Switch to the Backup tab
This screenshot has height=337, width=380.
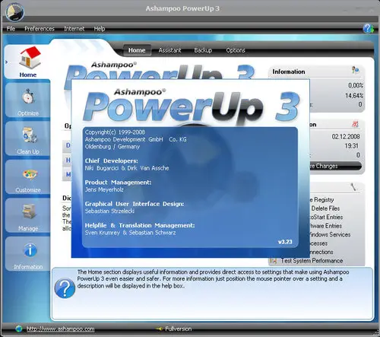coord(203,50)
